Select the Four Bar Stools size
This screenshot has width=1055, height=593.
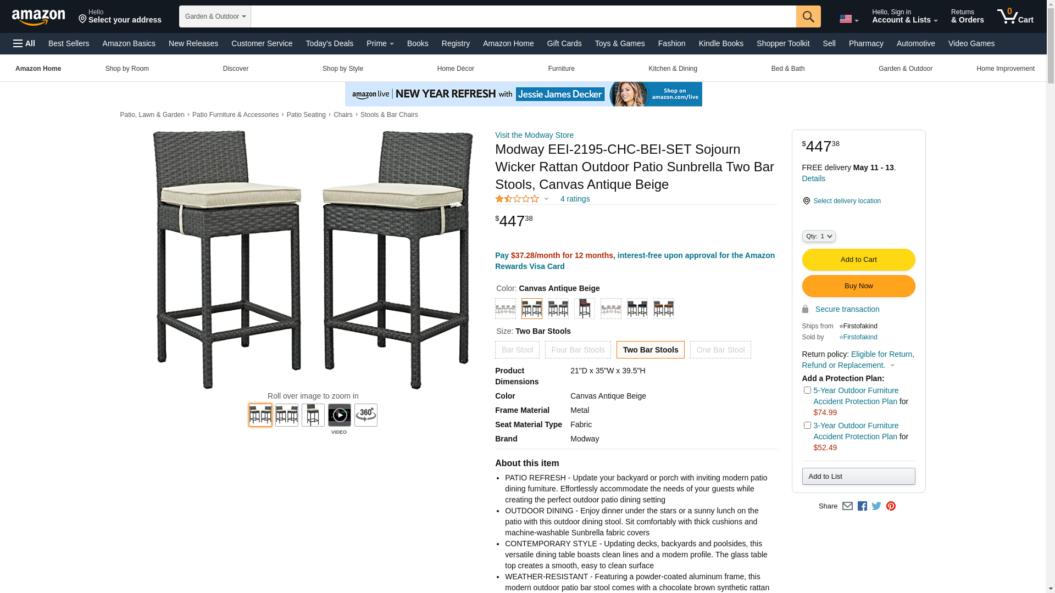point(578,350)
